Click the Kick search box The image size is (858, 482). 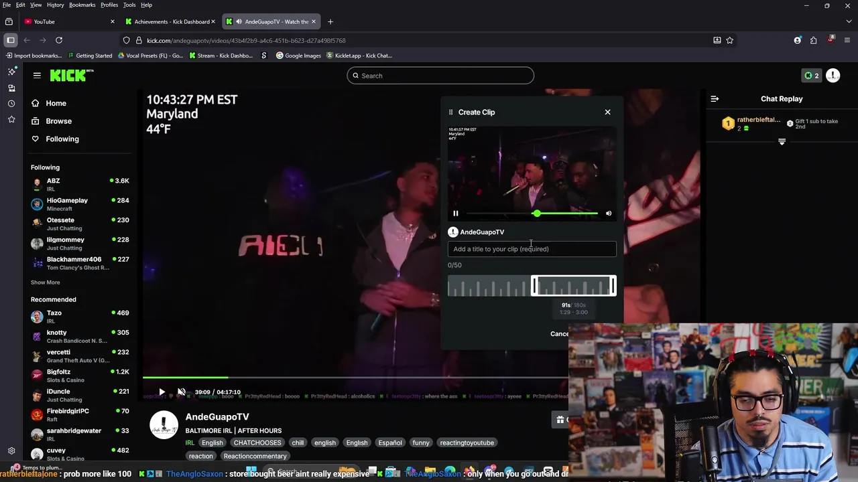(440, 76)
